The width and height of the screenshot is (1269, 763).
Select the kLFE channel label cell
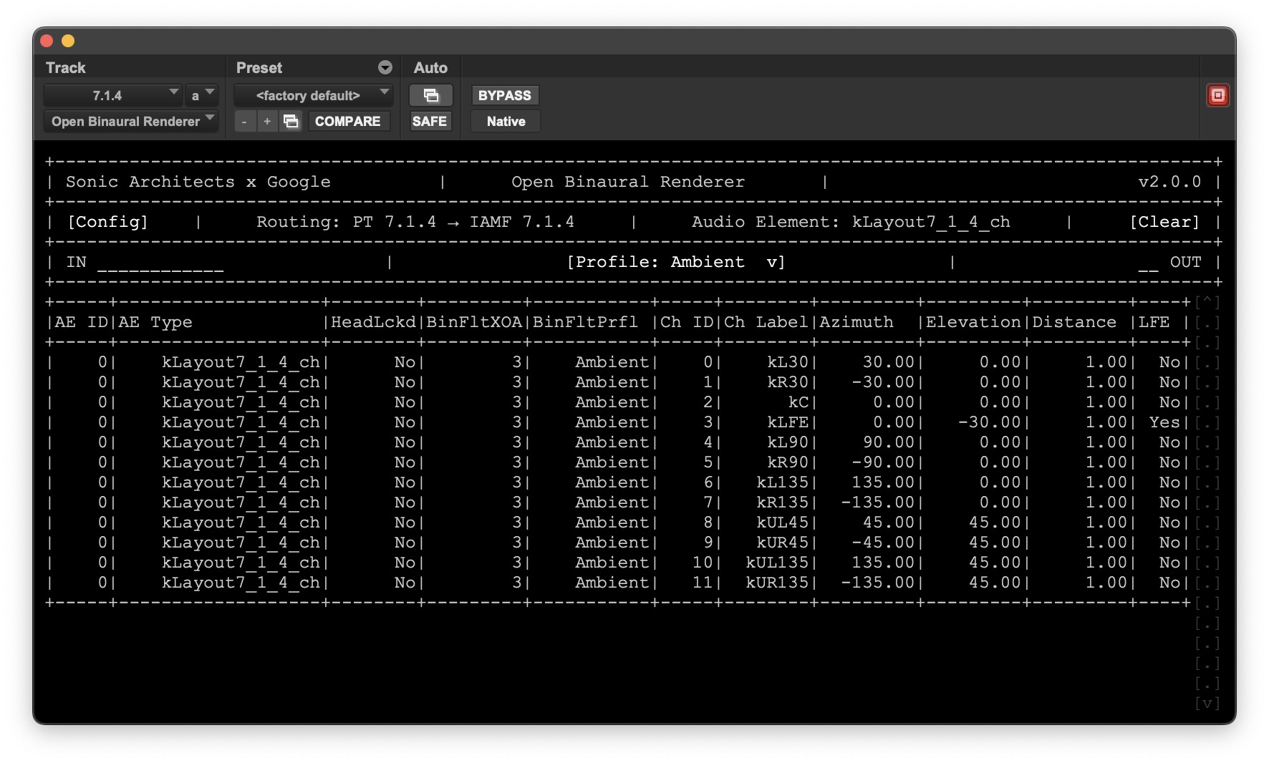pos(788,422)
